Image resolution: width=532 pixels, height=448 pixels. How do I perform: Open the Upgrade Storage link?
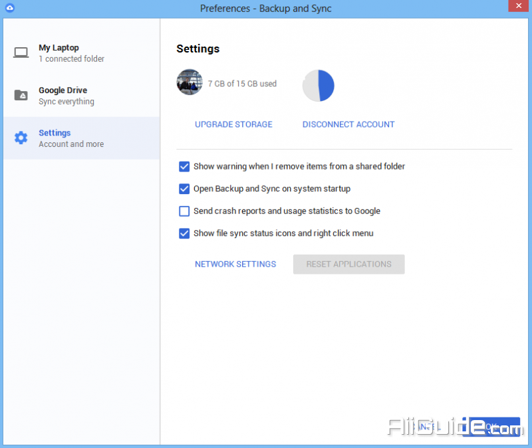tap(233, 124)
